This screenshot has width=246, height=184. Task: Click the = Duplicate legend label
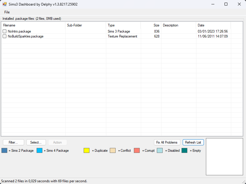100,151
